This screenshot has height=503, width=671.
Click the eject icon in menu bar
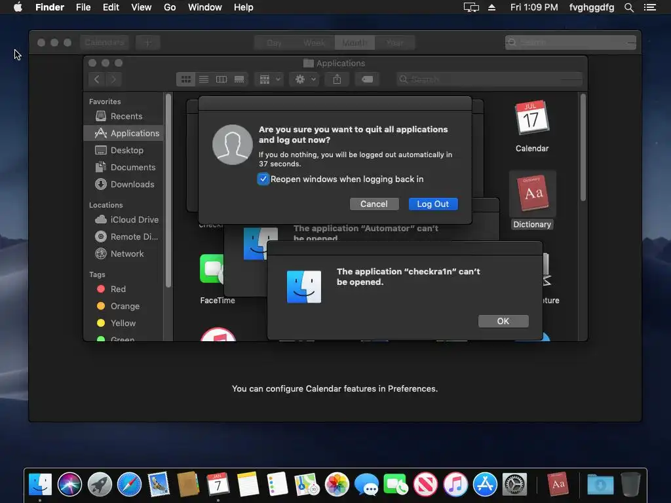(x=491, y=7)
